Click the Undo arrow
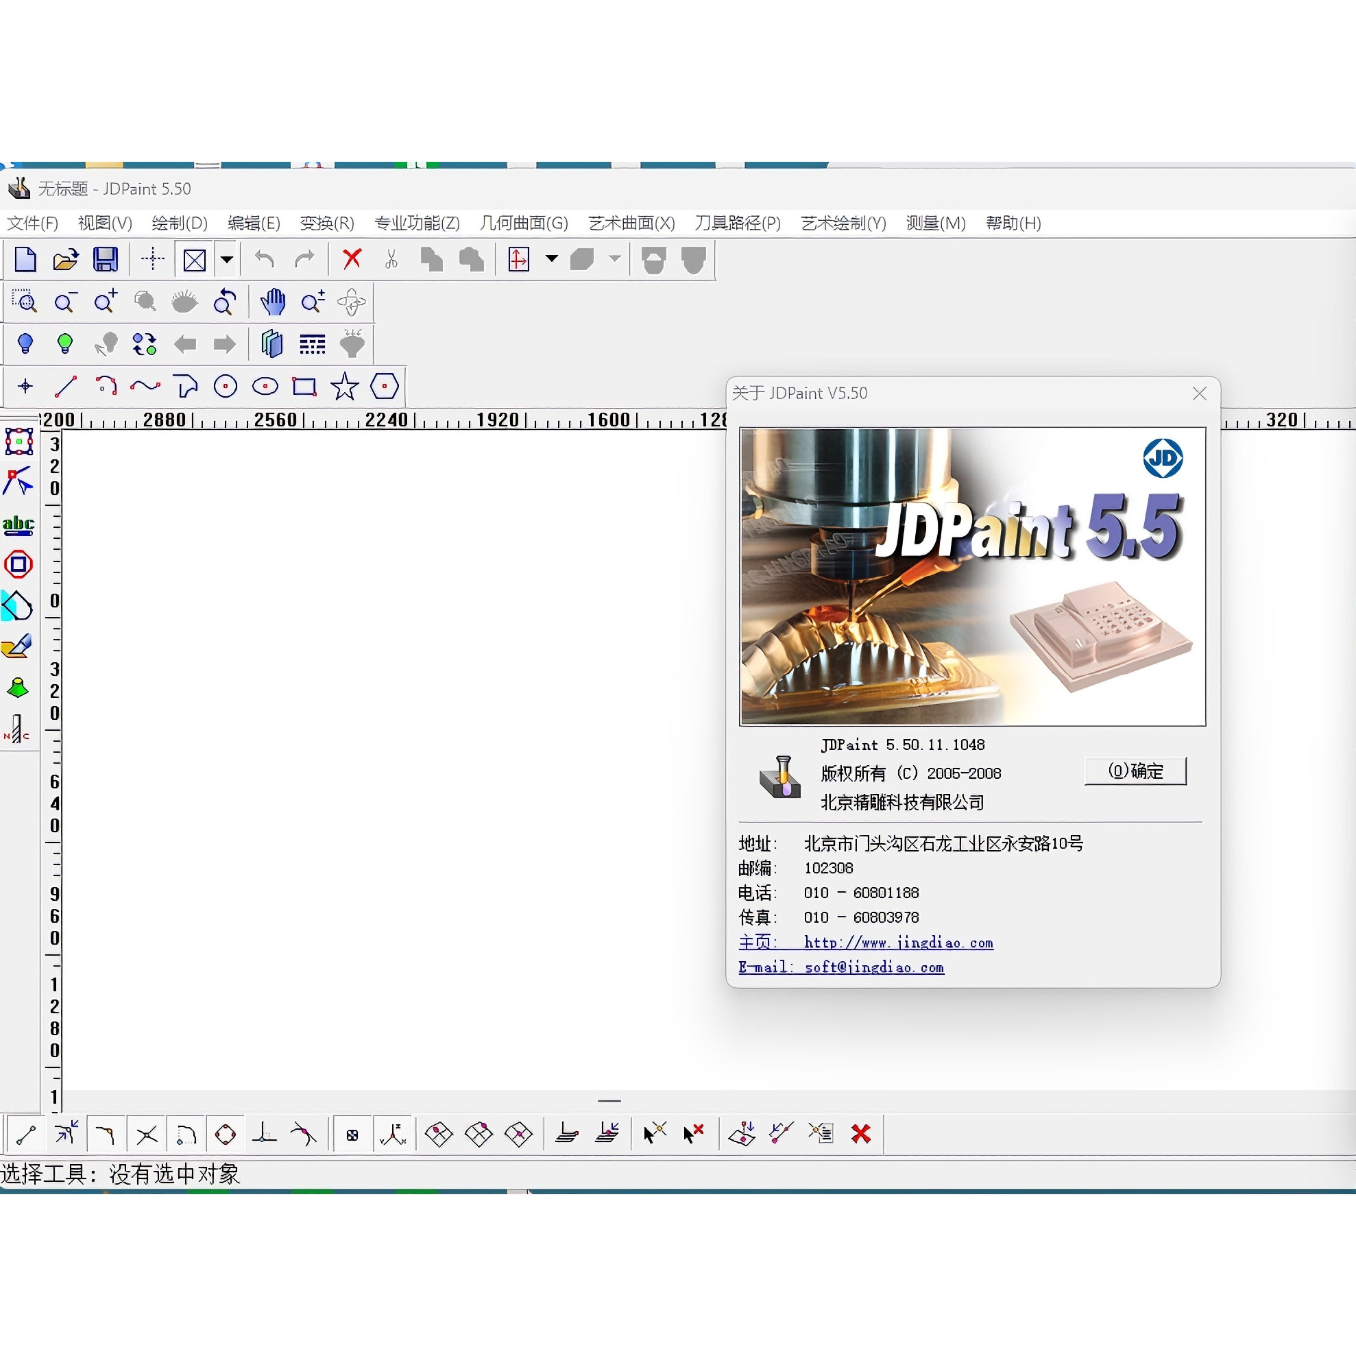This screenshot has width=1356, height=1356. pos(265,260)
